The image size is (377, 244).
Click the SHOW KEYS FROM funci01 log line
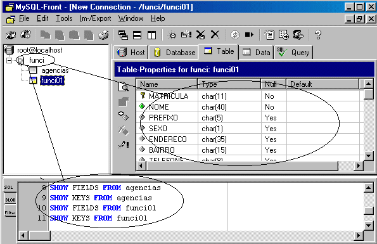click(98, 218)
